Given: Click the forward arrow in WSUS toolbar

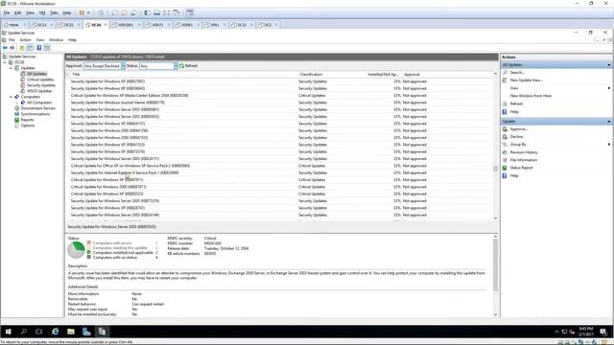Looking at the screenshot, I should [x=12, y=48].
